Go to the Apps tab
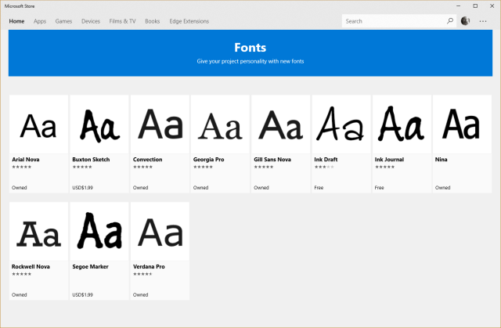 [40, 21]
